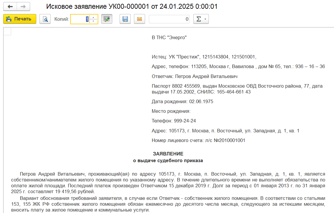Save the document using the diskette icon

pos(125,19)
